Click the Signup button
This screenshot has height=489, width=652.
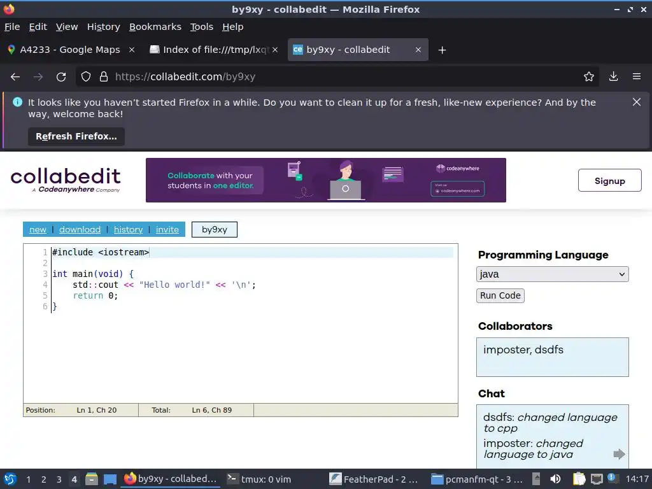(609, 180)
